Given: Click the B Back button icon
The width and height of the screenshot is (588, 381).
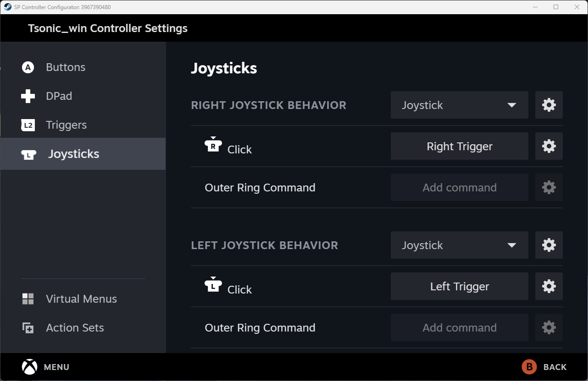Looking at the screenshot, I should tap(529, 367).
